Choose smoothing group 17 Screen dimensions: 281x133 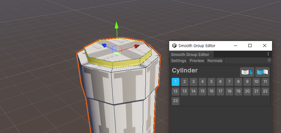220,91
